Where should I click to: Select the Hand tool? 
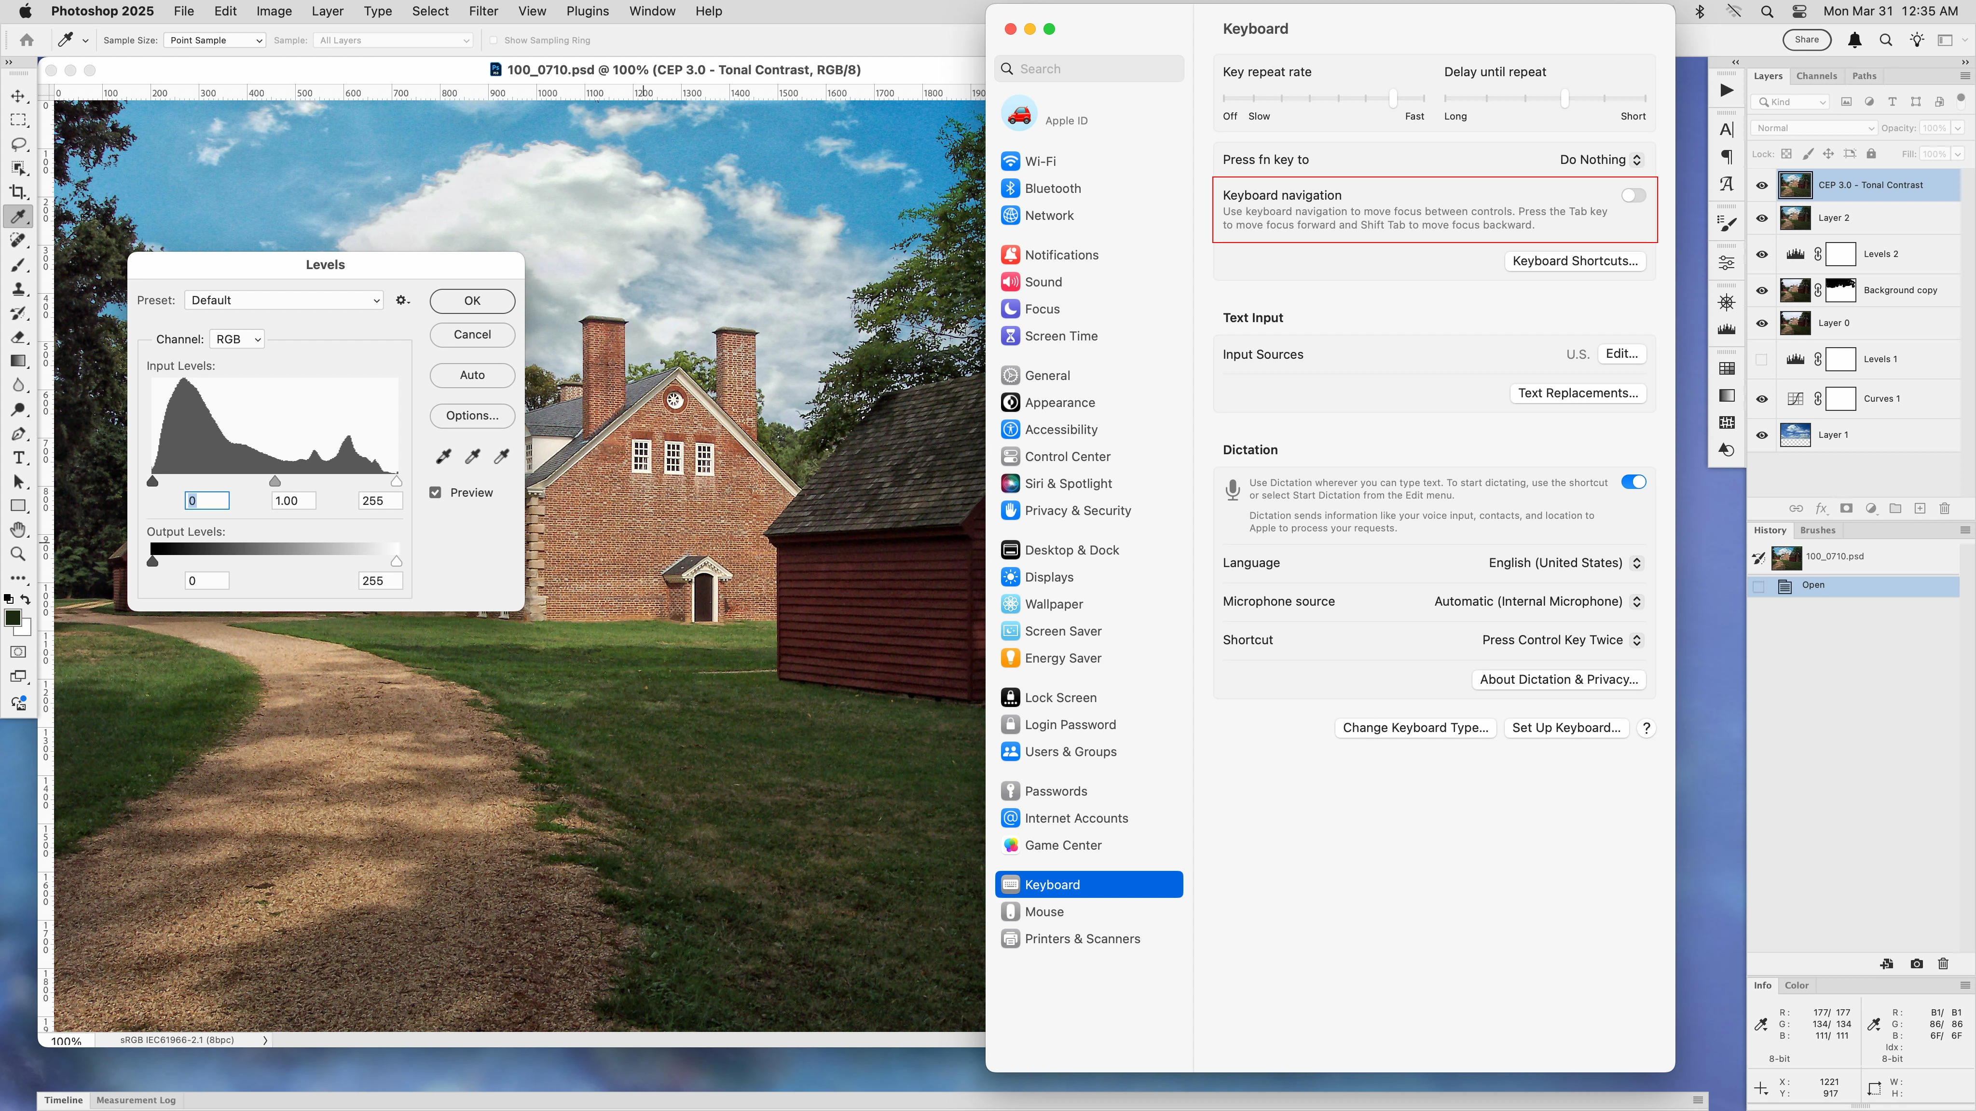click(x=18, y=530)
